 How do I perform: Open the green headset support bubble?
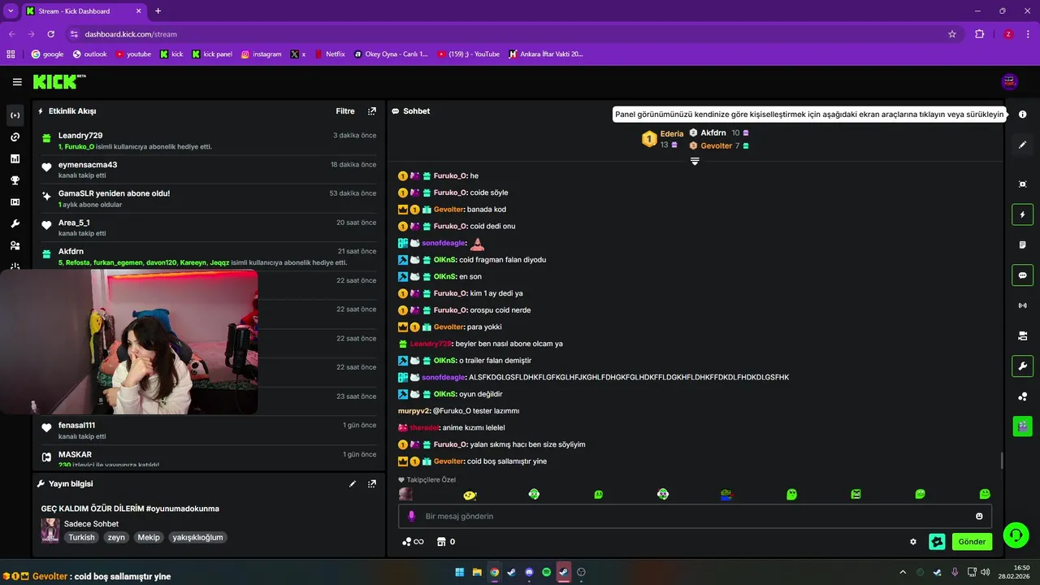coord(1016,535)
